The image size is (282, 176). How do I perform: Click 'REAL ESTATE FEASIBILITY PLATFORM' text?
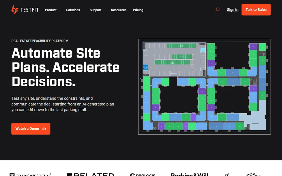tap(40, 41)
